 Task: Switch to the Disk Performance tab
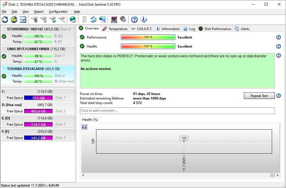coord(215,29)
